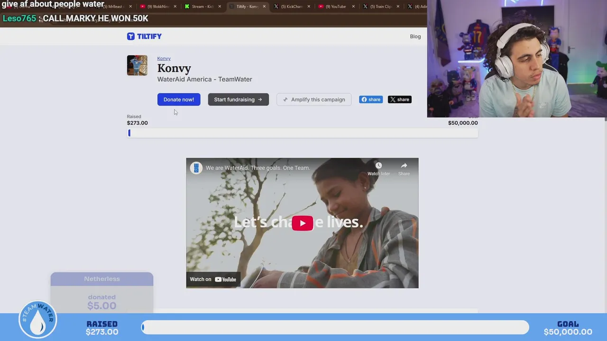Click the Start fundraising button
The image size is (607, 341).
pos(238,99)
